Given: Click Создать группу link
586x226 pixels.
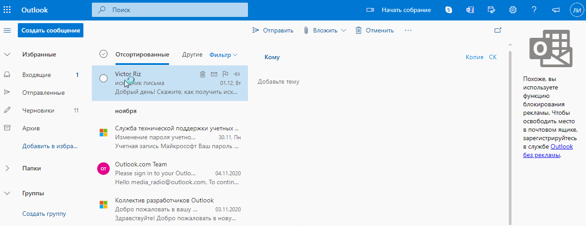Looking at the screenshot, I should click(x=44, y=214).
